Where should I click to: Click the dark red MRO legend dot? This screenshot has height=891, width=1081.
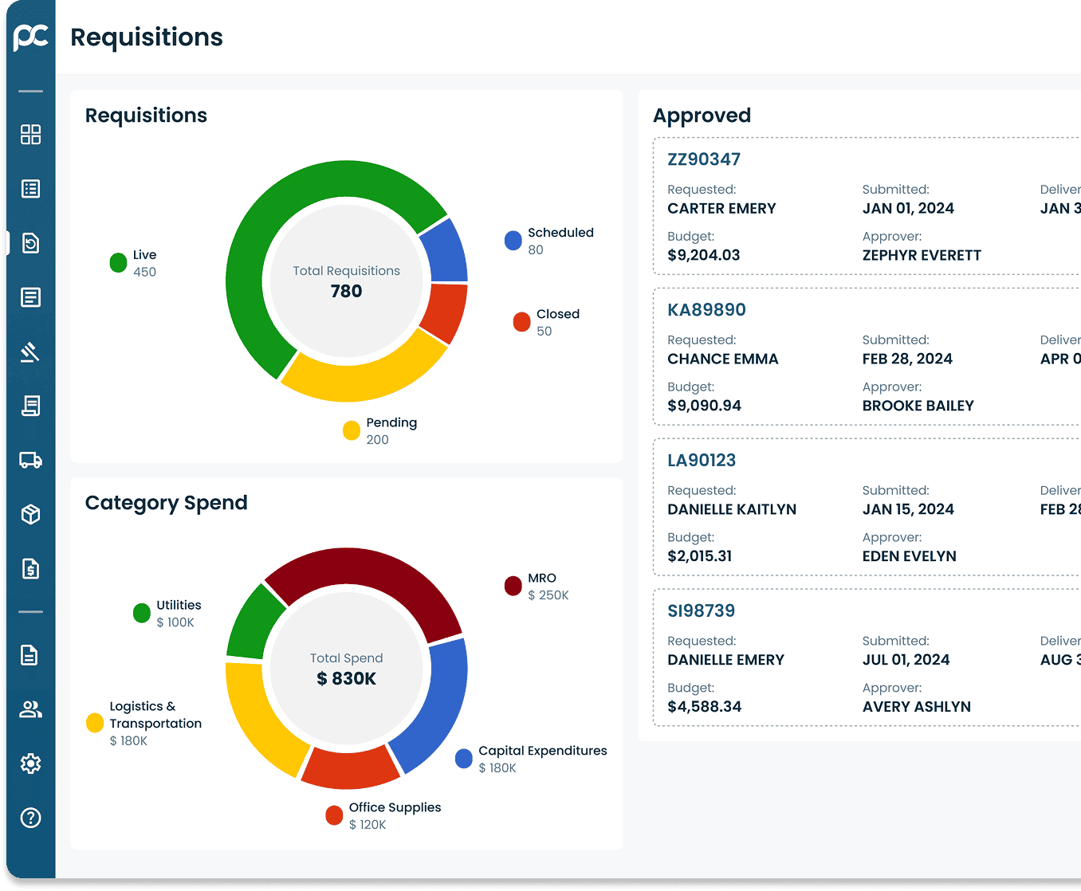point(513,587)
